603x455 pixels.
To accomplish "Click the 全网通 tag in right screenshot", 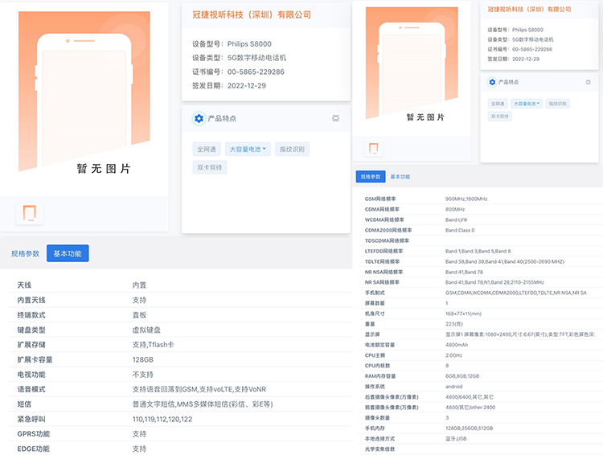I will (x=498, y=104).
